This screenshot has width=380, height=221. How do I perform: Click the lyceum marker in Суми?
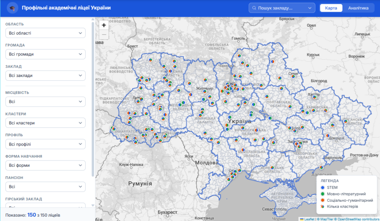pyautogui.click(x=293, y=77)
